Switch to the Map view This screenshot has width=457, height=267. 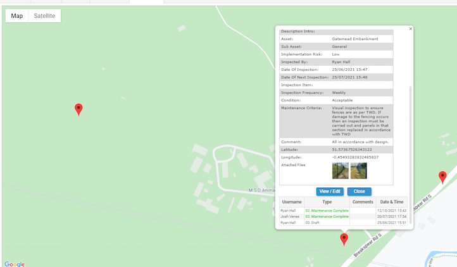17,16
